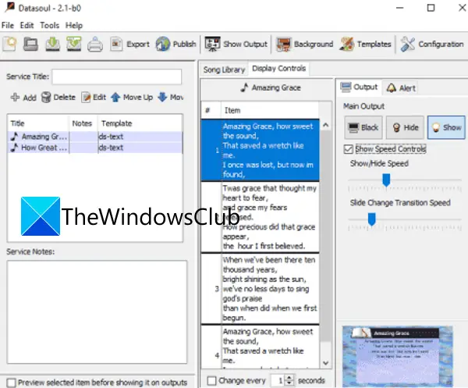This screenshot has width=468, height=388.
Task: Open the Edit menu
Action: pyautogui.click(x=27, y=26)
